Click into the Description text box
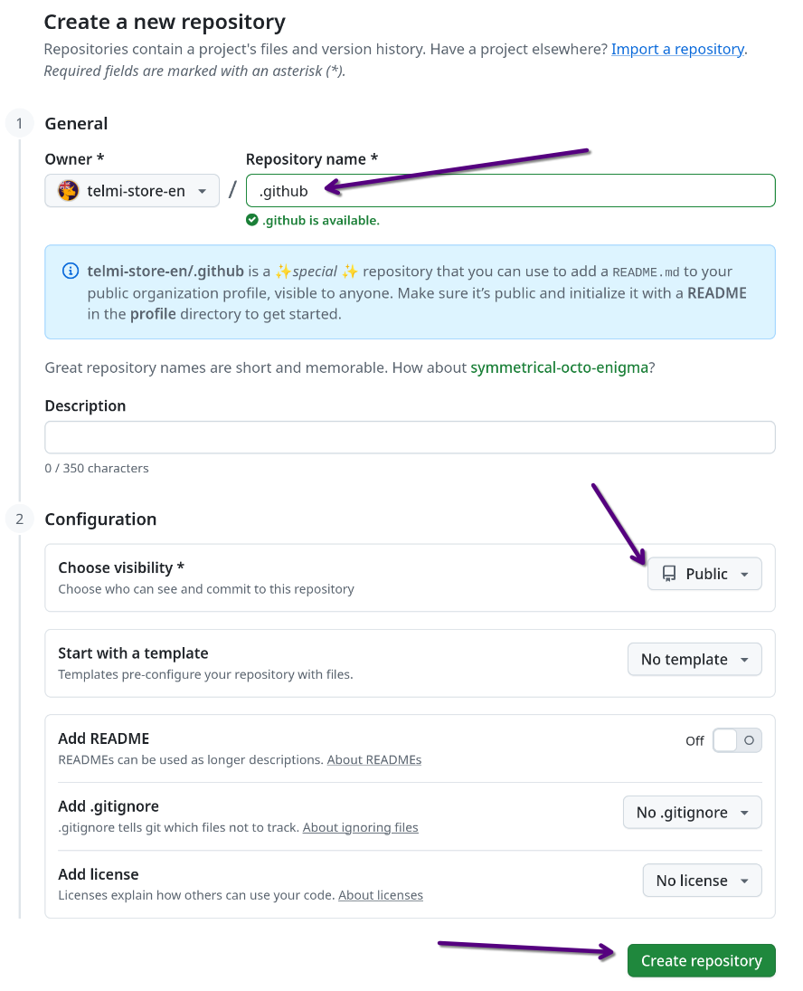 pos(410,437)
